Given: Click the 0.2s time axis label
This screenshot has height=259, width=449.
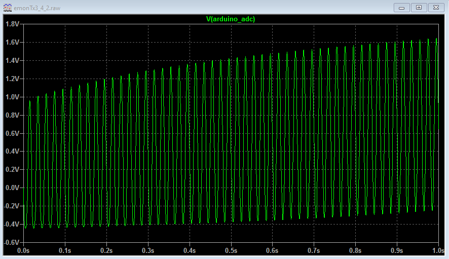Looking at the screenshot, I should pos(106,251).
